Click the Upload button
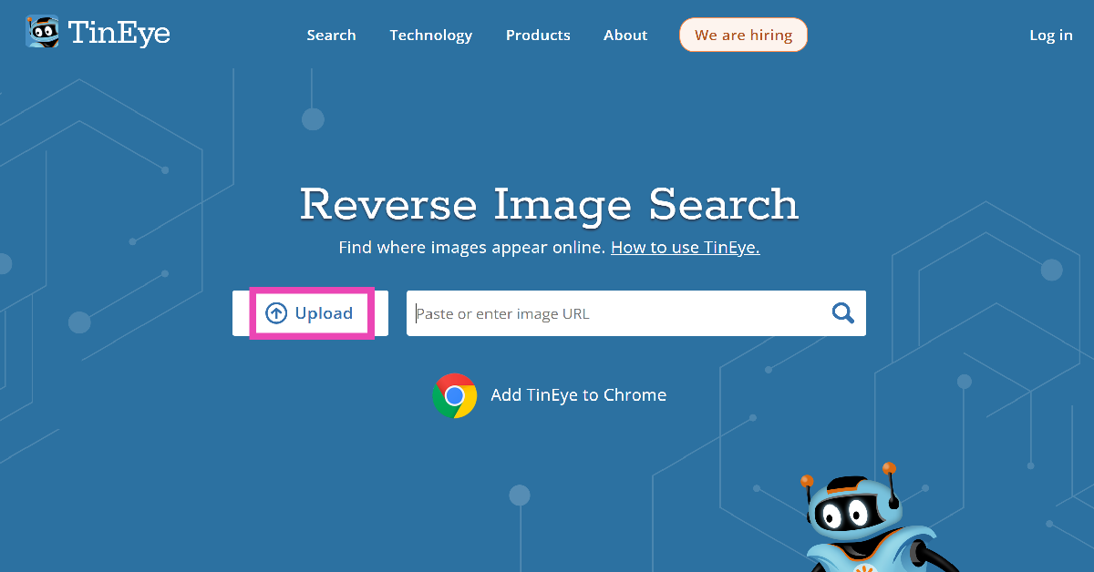 pyautogui.click(x=310, y=313)
